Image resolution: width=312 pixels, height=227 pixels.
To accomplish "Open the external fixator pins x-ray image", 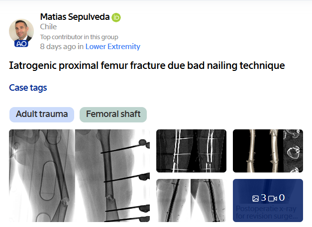I will pyautogui.click(x=112, y=175).
